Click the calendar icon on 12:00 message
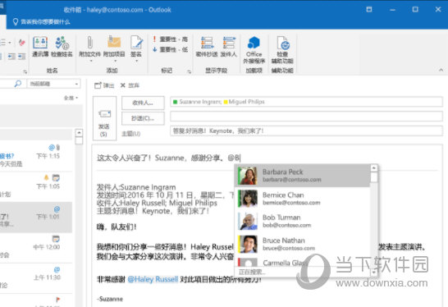Screen dimensions: 448x307 point(56,239)
